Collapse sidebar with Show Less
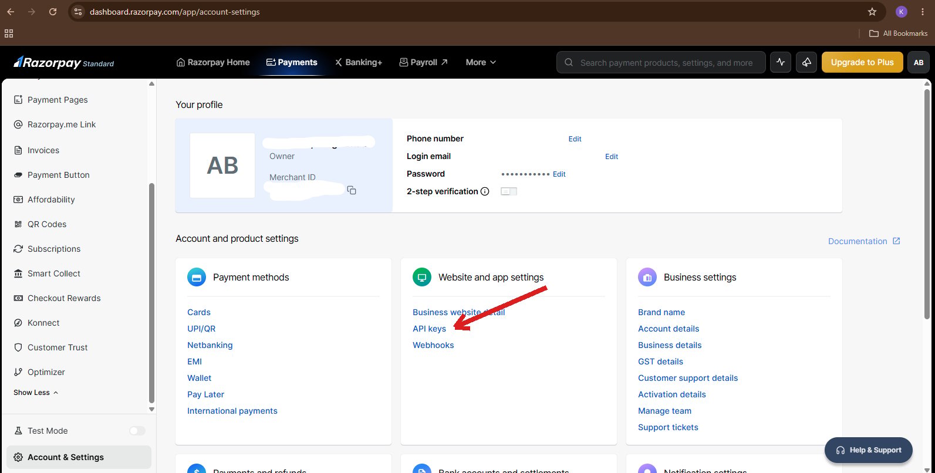Viewport: 935px width, 473px height. coord(36,393)
